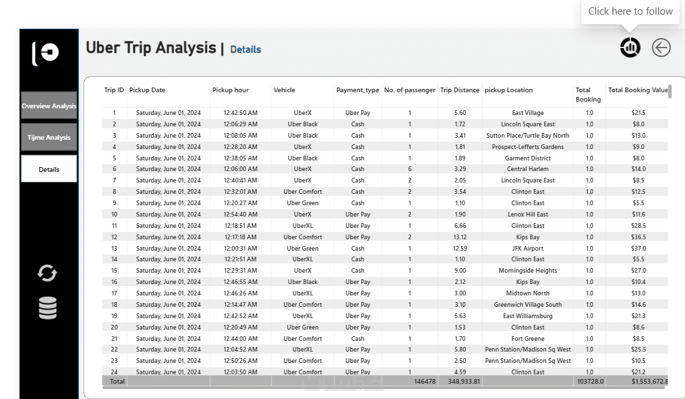The width and height of the screenshot is (685, 399).
Task: Click trip distance value '12.59'
Action: 460,248
